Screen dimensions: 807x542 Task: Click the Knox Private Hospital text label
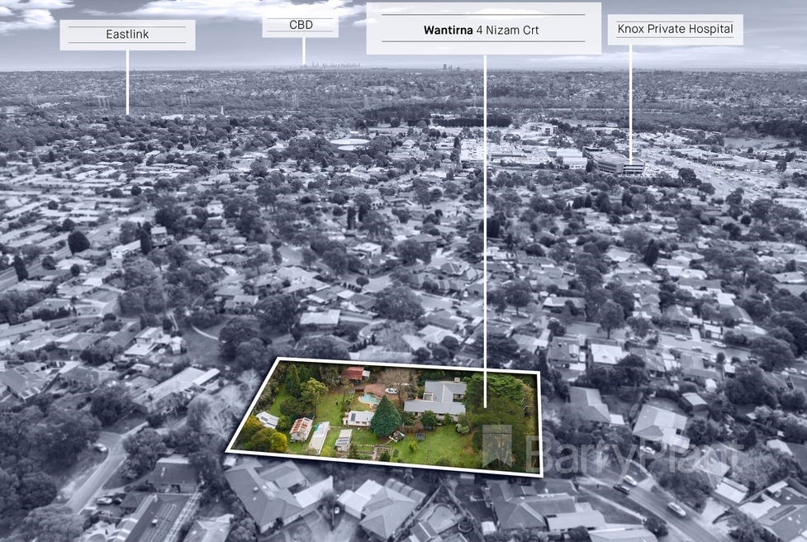pos(676,28)
